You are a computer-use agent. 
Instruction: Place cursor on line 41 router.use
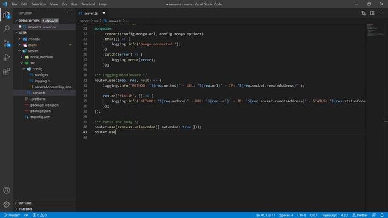(x=105, y=132)
